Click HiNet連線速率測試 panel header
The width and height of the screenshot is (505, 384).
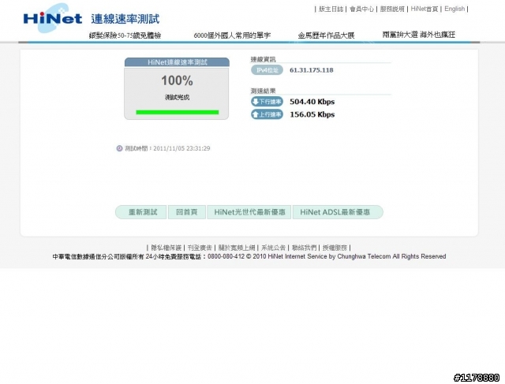point(177,62)
